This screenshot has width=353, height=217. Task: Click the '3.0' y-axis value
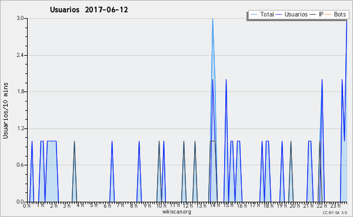pyautogui.click(x=20, y=18)
